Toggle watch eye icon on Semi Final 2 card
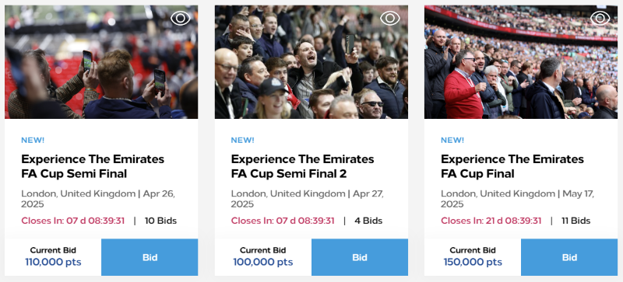The width and height of the screenshot is (623, 282). [390, 18]
